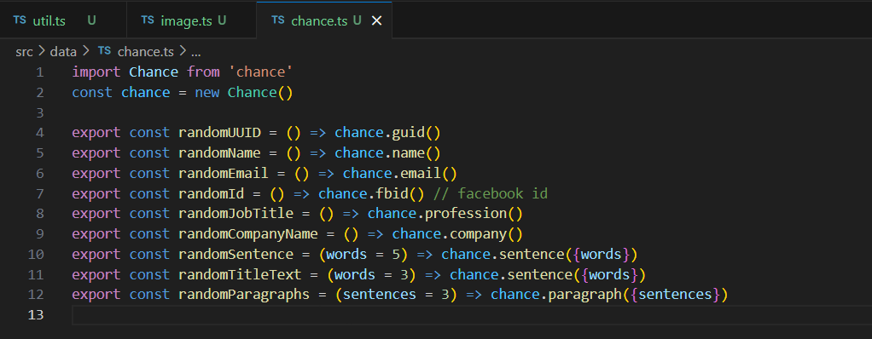
Task: Click the TypeScript icon on util.ts tab
Action: coord(20,20)
